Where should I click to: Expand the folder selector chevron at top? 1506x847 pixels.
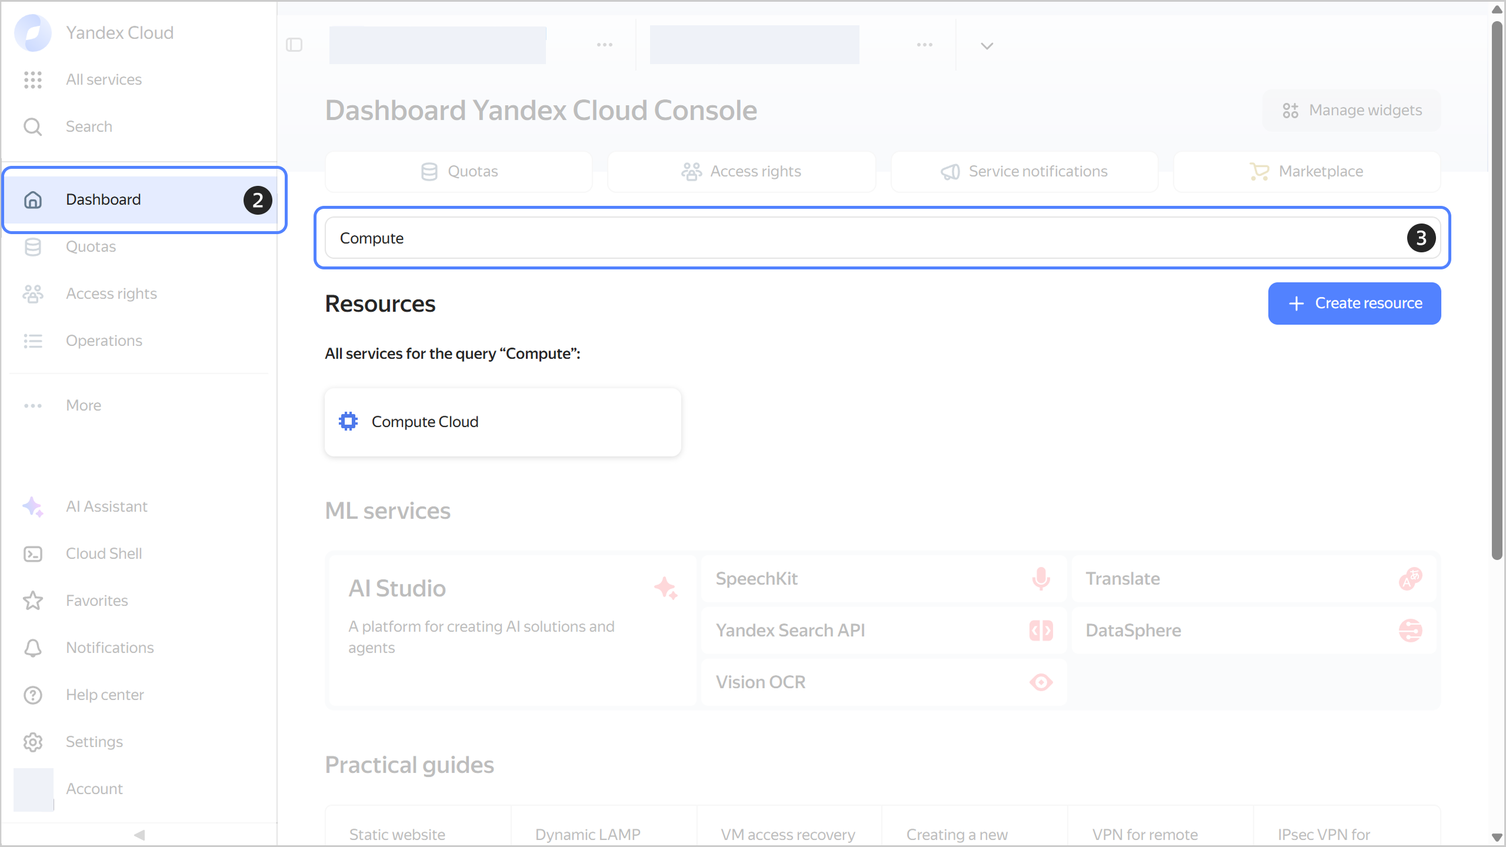986,45
